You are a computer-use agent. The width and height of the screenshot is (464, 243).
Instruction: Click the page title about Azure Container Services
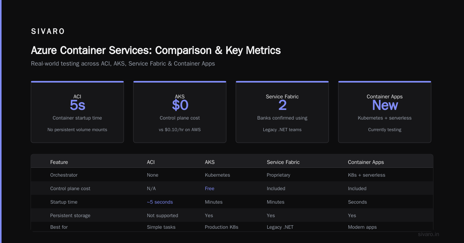(x=156, y=51)
